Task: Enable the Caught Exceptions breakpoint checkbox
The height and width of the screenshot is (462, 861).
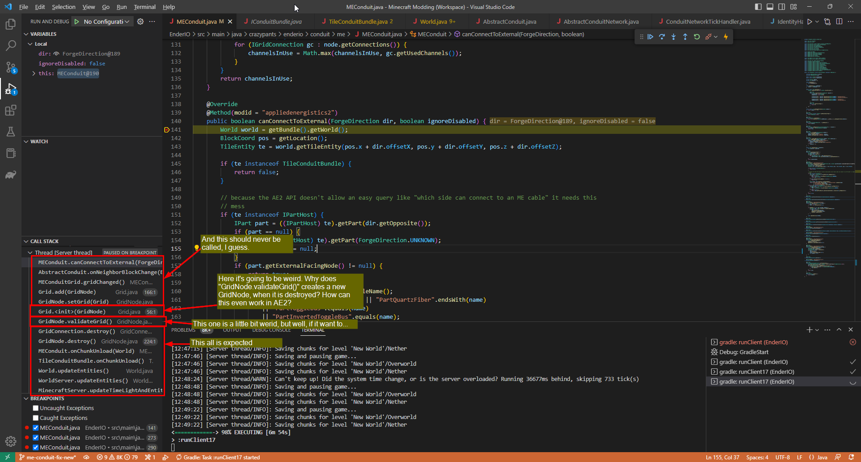Action: coord(35,418)
